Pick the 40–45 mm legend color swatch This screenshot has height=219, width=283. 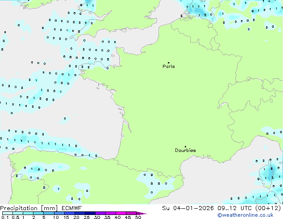[121, 213]
